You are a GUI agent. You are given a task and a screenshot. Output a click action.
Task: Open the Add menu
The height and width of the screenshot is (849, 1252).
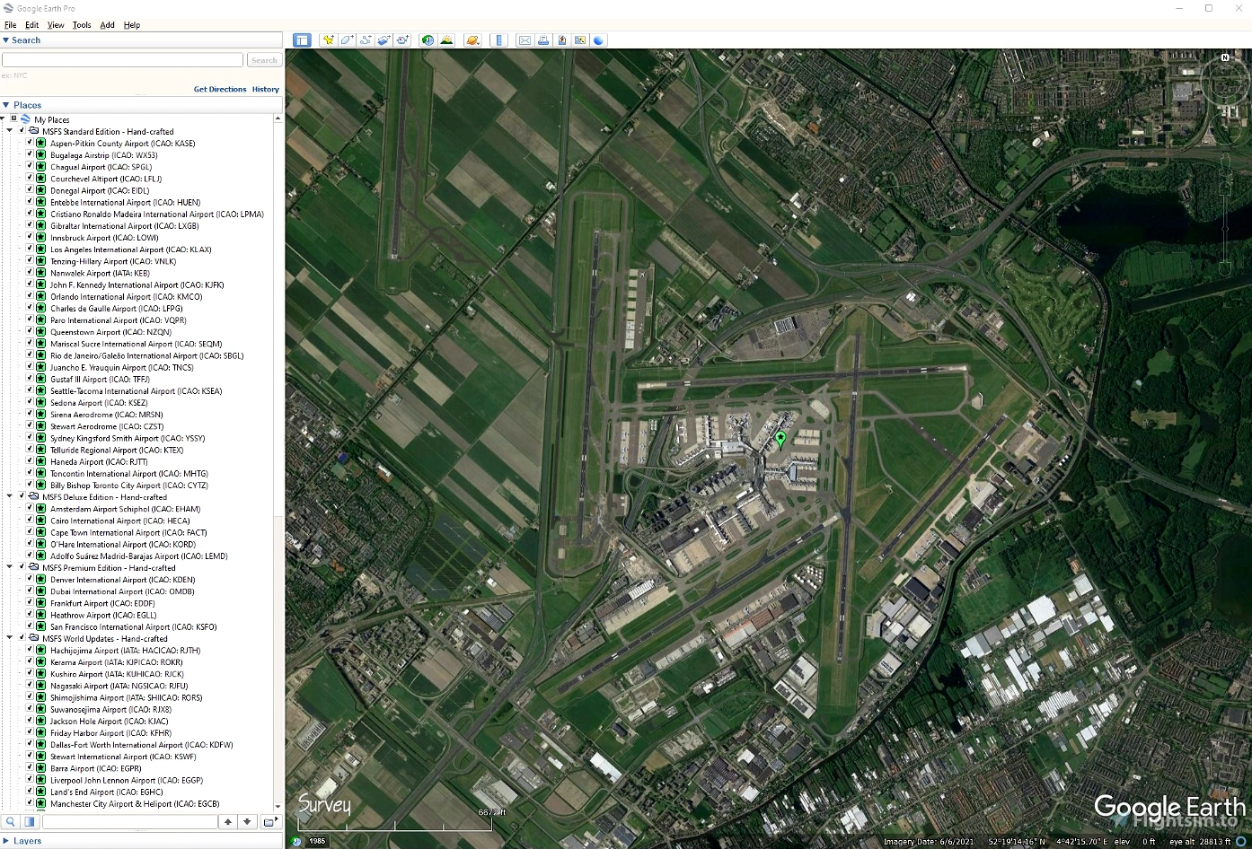pyautogui.click(x=107, y=25)
